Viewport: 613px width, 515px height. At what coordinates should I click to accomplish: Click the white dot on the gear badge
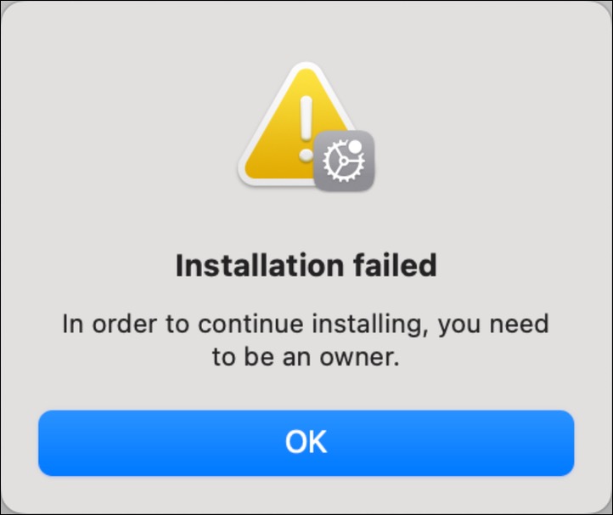[x=355, y=146]
